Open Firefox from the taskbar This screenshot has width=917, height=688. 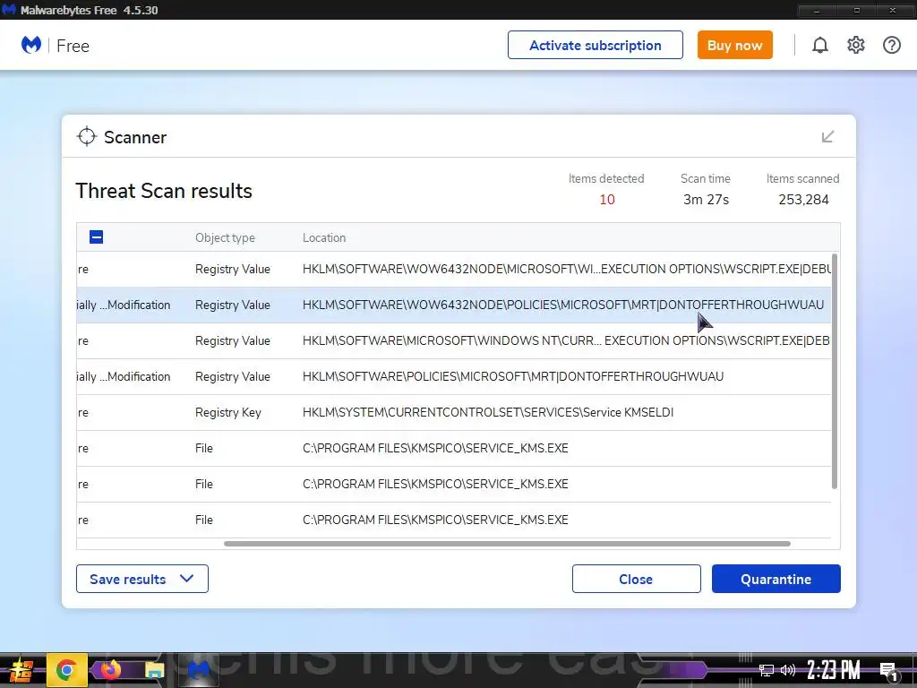pyautogui.click(x=110, y=670)
